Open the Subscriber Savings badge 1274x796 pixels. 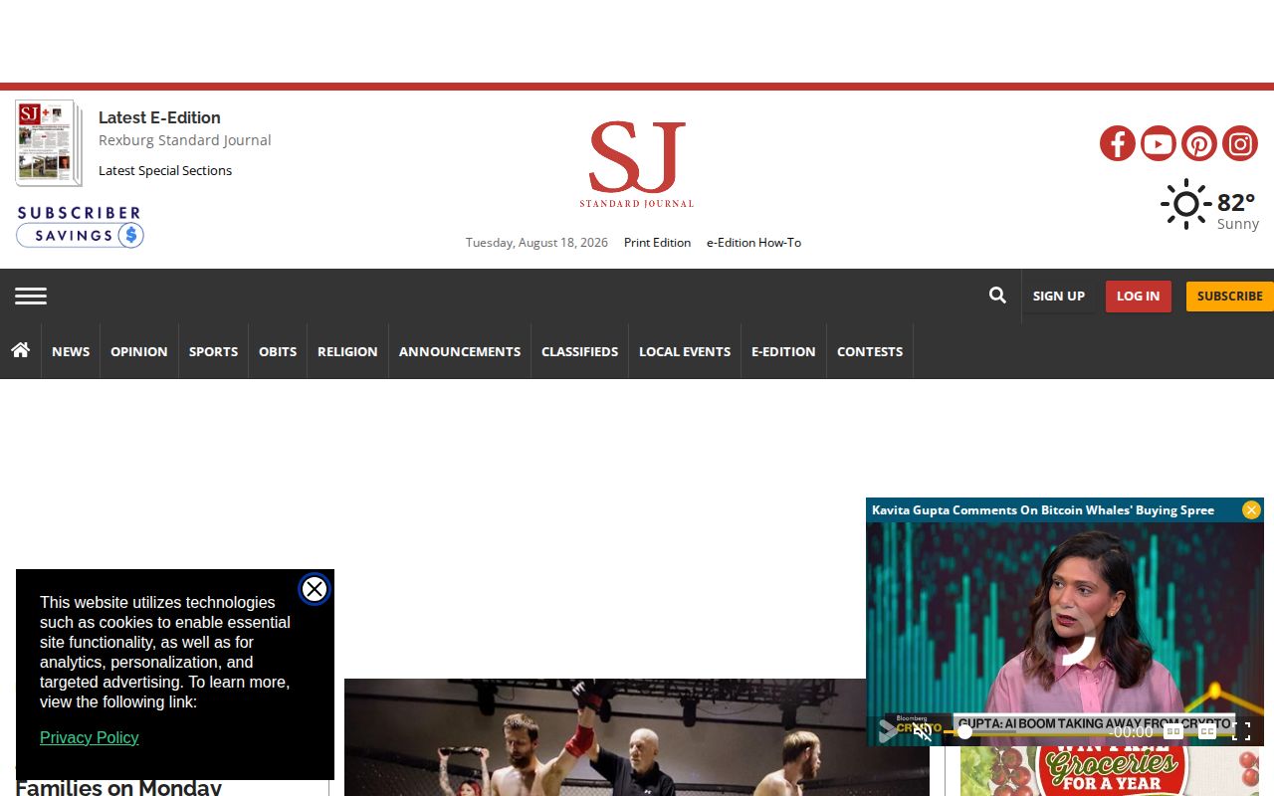[80, 227]
